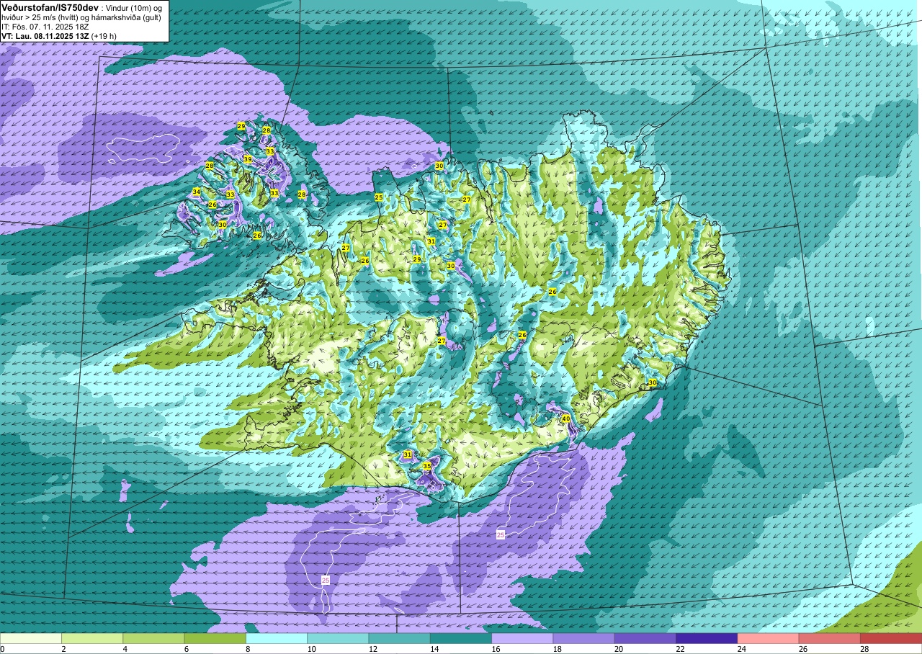Pick the 12–14 m/s teal legend swatch
Image resolution: width=922 pixels, height=654 pixels.
tap(399, 638)
